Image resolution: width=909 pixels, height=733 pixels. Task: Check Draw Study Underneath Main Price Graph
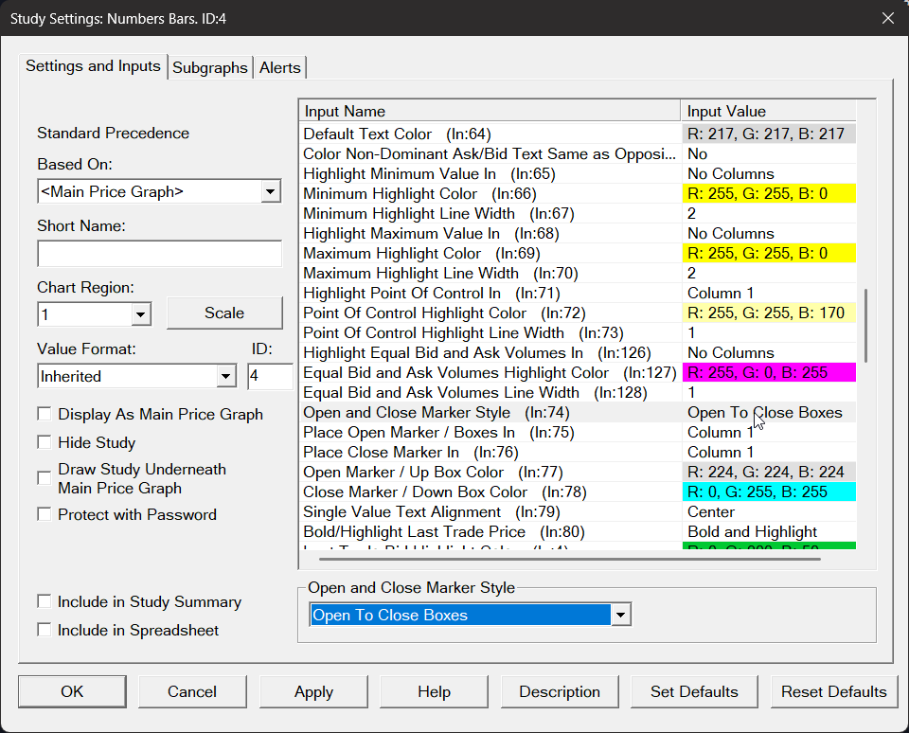45,478
